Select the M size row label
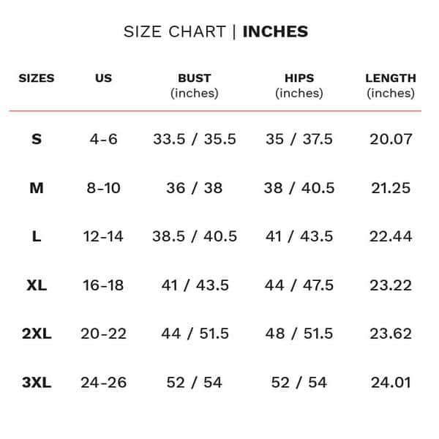The image size is (439, 439). [x=37, y=188]
